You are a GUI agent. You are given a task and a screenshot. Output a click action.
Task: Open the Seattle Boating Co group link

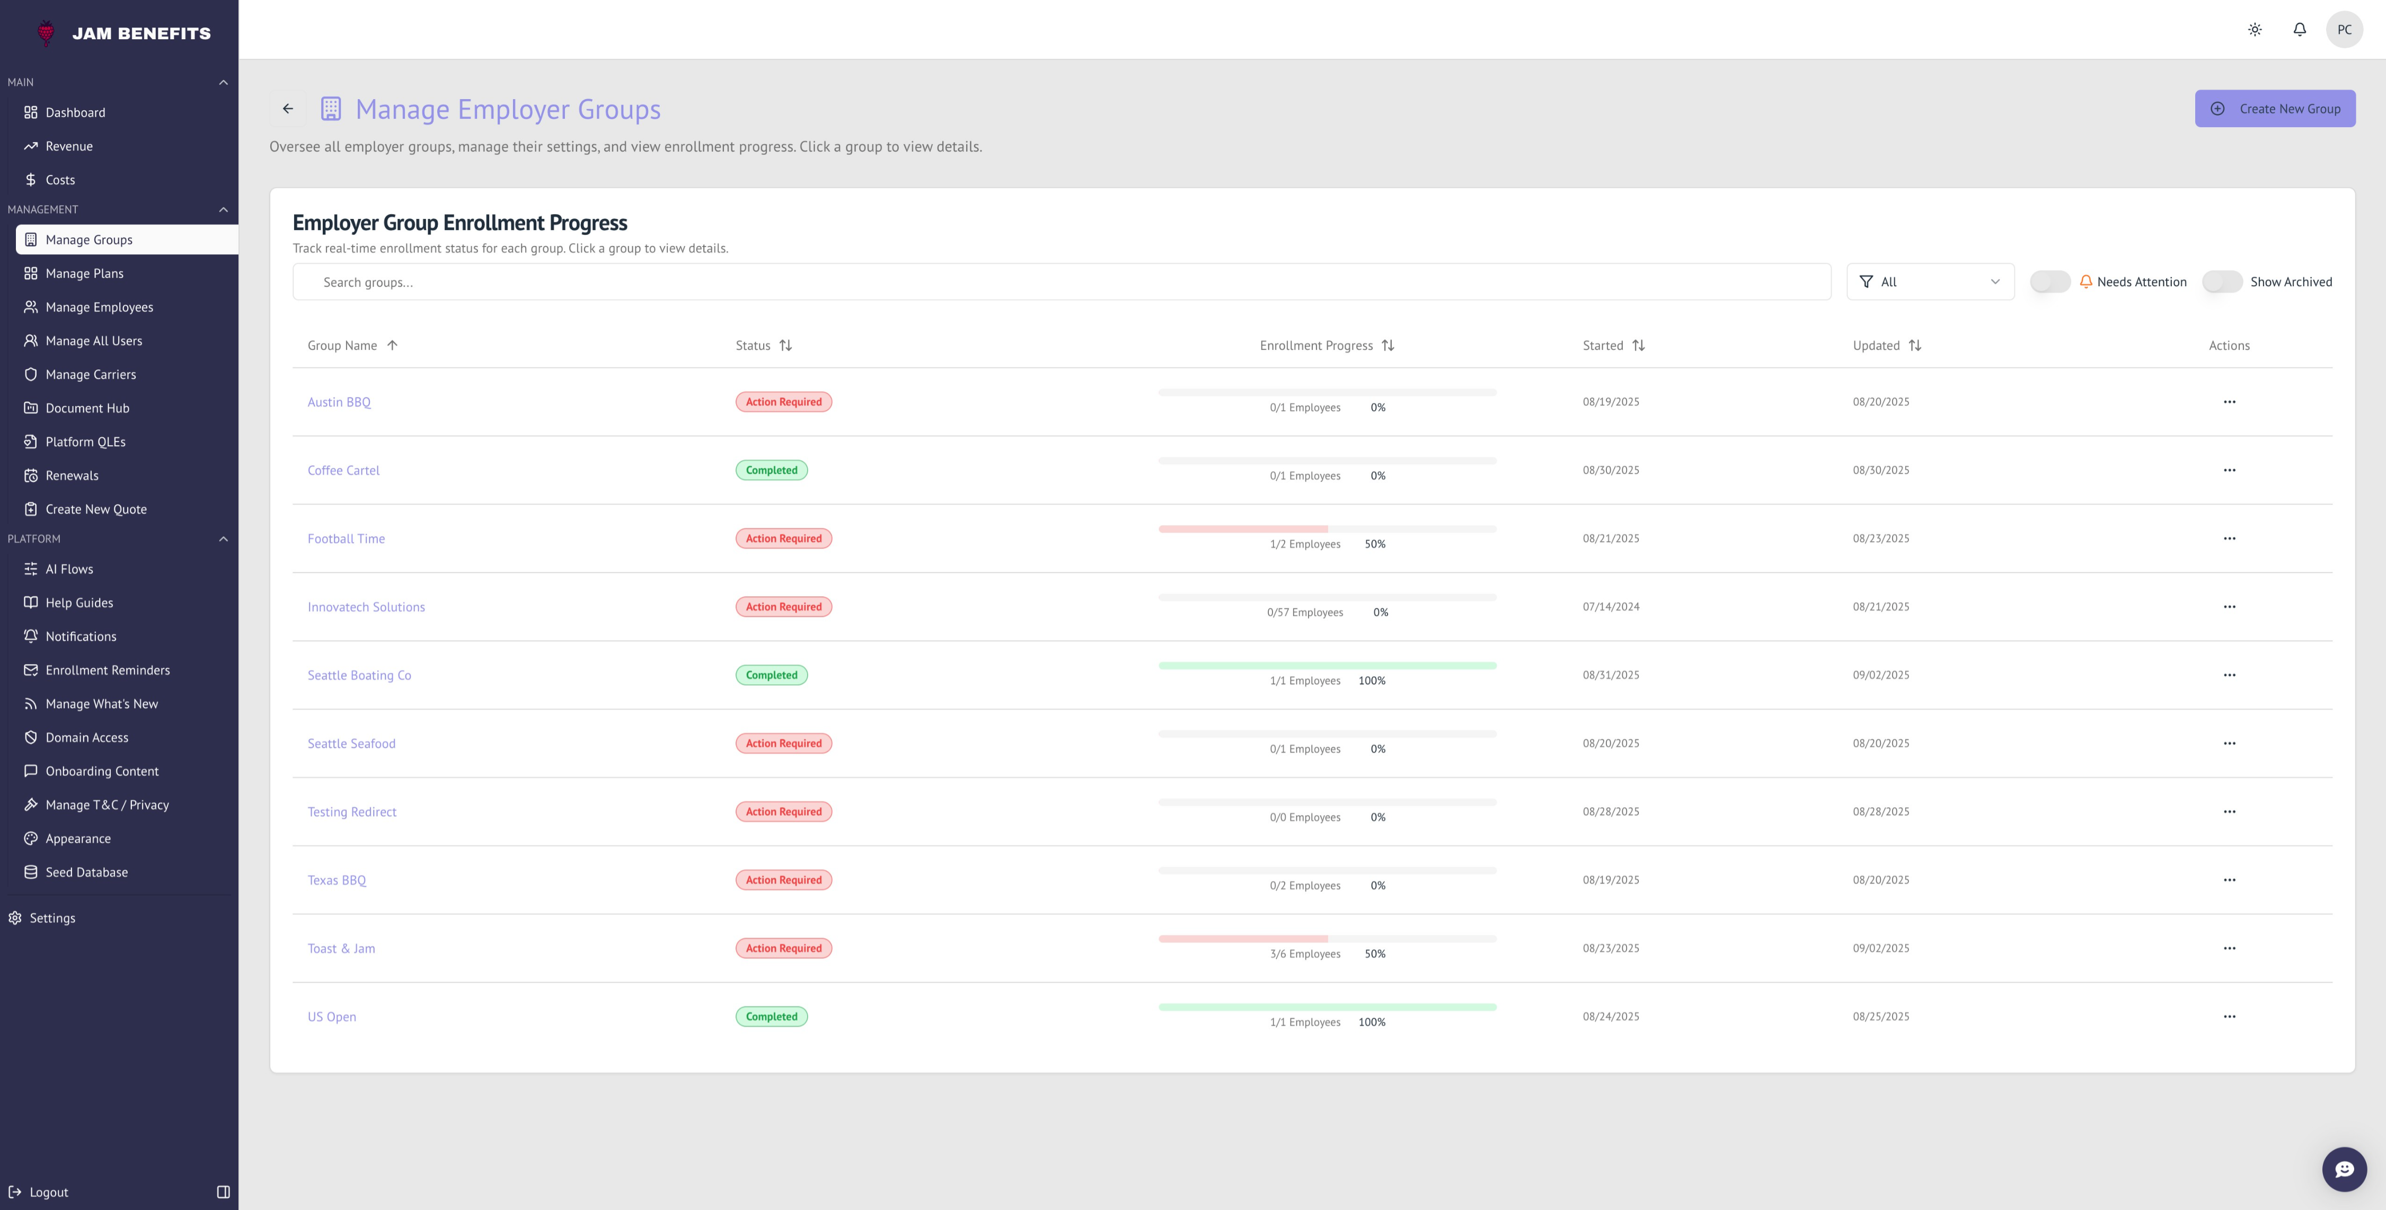click(359, 675)
